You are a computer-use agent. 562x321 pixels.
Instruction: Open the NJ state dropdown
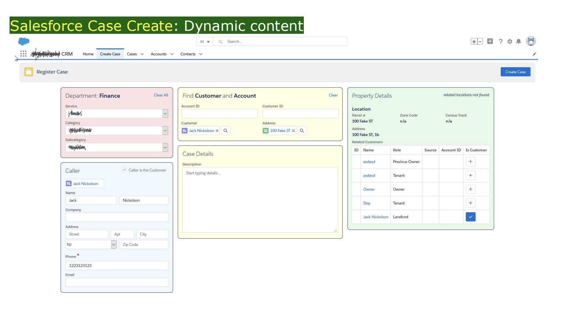(x=114, y=245)
